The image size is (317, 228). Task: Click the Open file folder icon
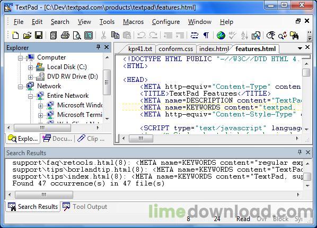[x=27, y=35]
